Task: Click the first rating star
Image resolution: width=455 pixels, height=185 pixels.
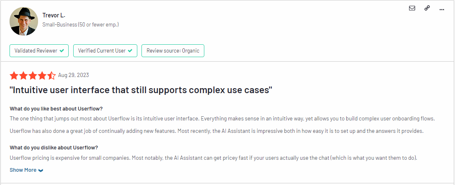Action: (x=14, y=75)
